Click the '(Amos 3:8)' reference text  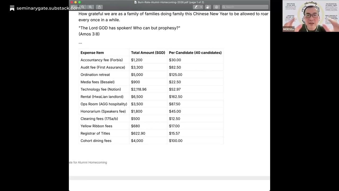[x=89, y=34]
